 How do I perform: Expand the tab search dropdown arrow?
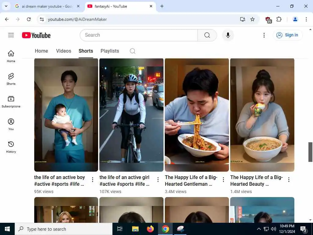6,6
